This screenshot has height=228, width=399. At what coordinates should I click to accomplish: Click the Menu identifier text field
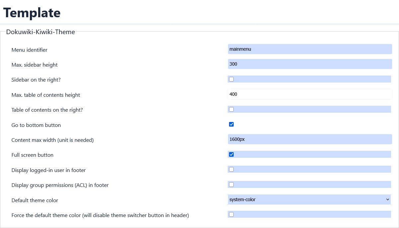(x=310, y=49)
